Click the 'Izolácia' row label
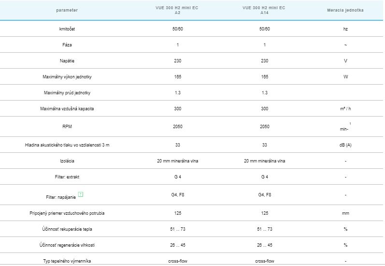385x266 pixels. pos(67,161)
